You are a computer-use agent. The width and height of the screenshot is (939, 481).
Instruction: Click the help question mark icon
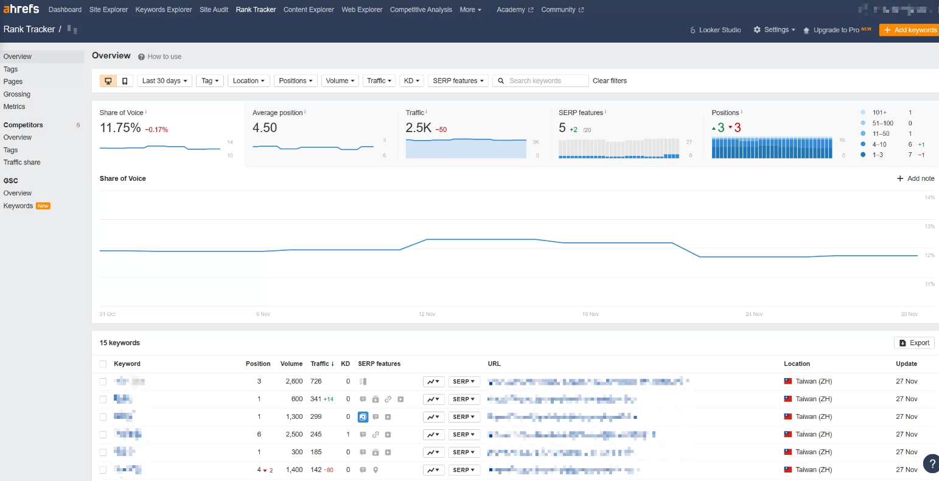point(930,463)
